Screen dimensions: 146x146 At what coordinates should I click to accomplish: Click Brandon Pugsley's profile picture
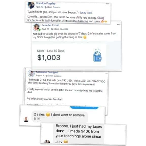31,5
